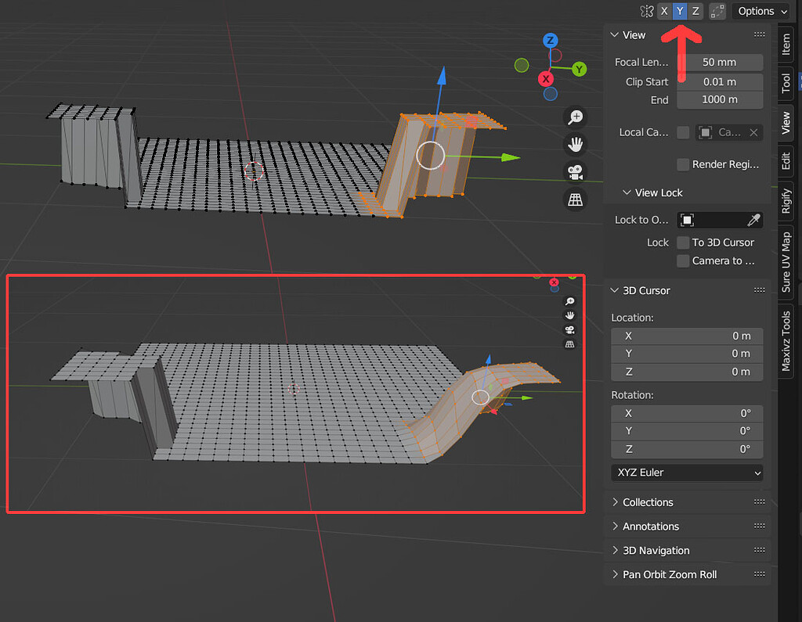Open the Options dropdown in the header
Viewport: 802px width, 622px height.
coord(760,11)
